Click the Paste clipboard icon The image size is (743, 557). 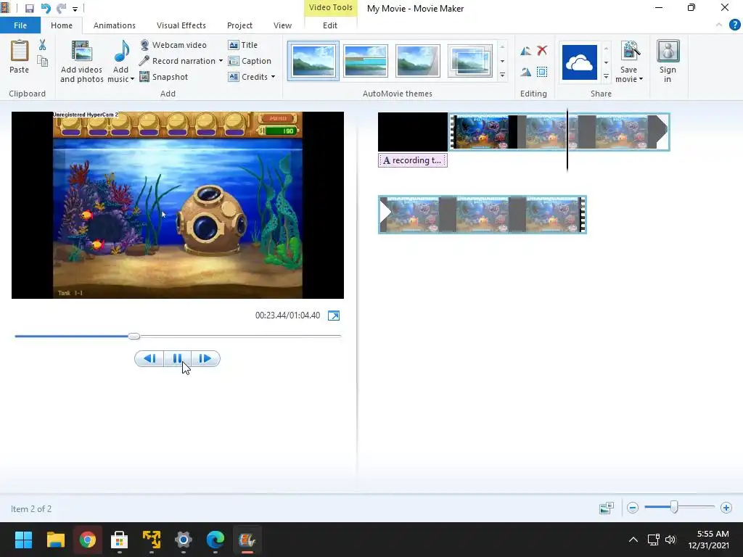click(x=20, y=51)
